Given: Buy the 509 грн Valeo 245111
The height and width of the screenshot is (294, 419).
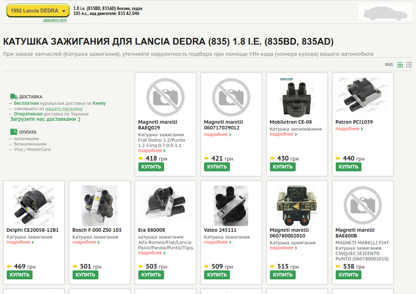Looking at the screenshot, I should pos(217,275).
